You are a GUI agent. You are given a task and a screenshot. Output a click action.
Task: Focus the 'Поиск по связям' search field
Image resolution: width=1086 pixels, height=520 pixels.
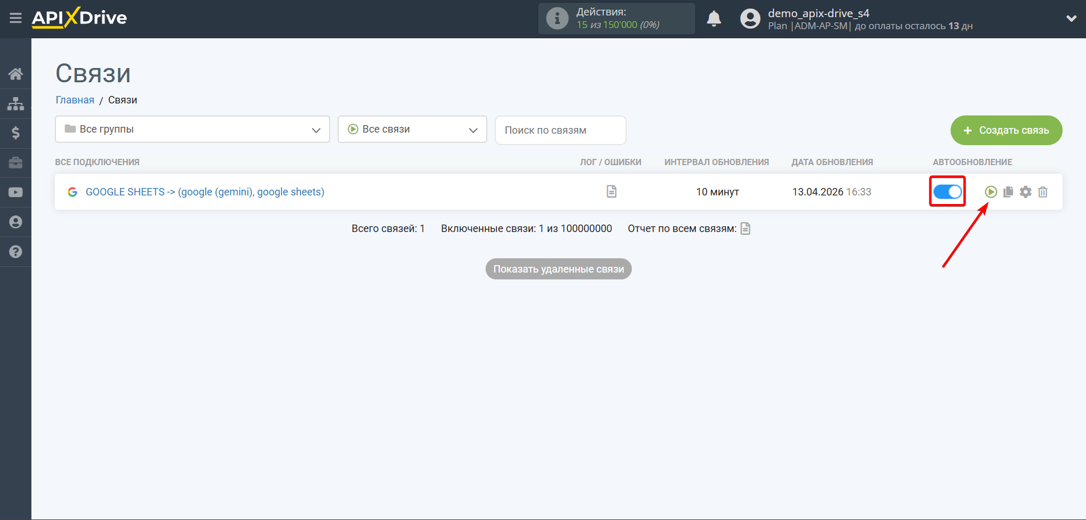(560, 130)
